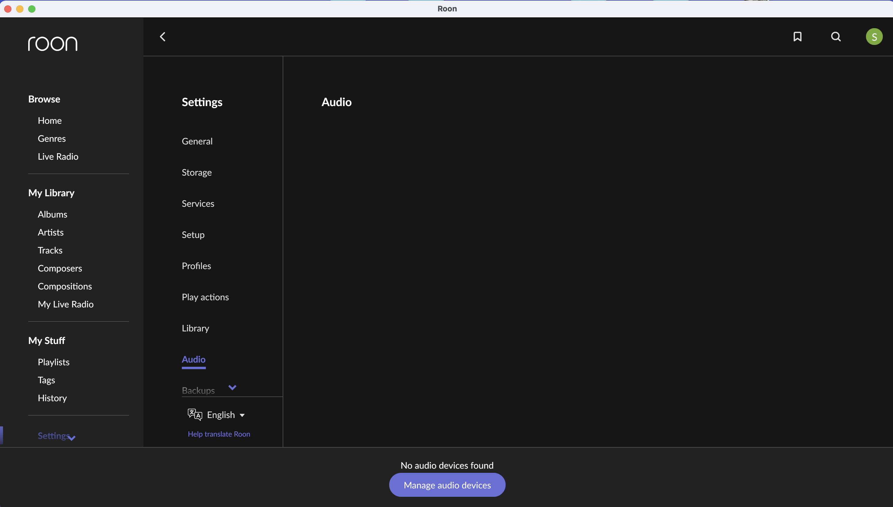Viewport: 893px width, 507px height.
Task: Go to Home in sidebar
Action: coord(50,120)
